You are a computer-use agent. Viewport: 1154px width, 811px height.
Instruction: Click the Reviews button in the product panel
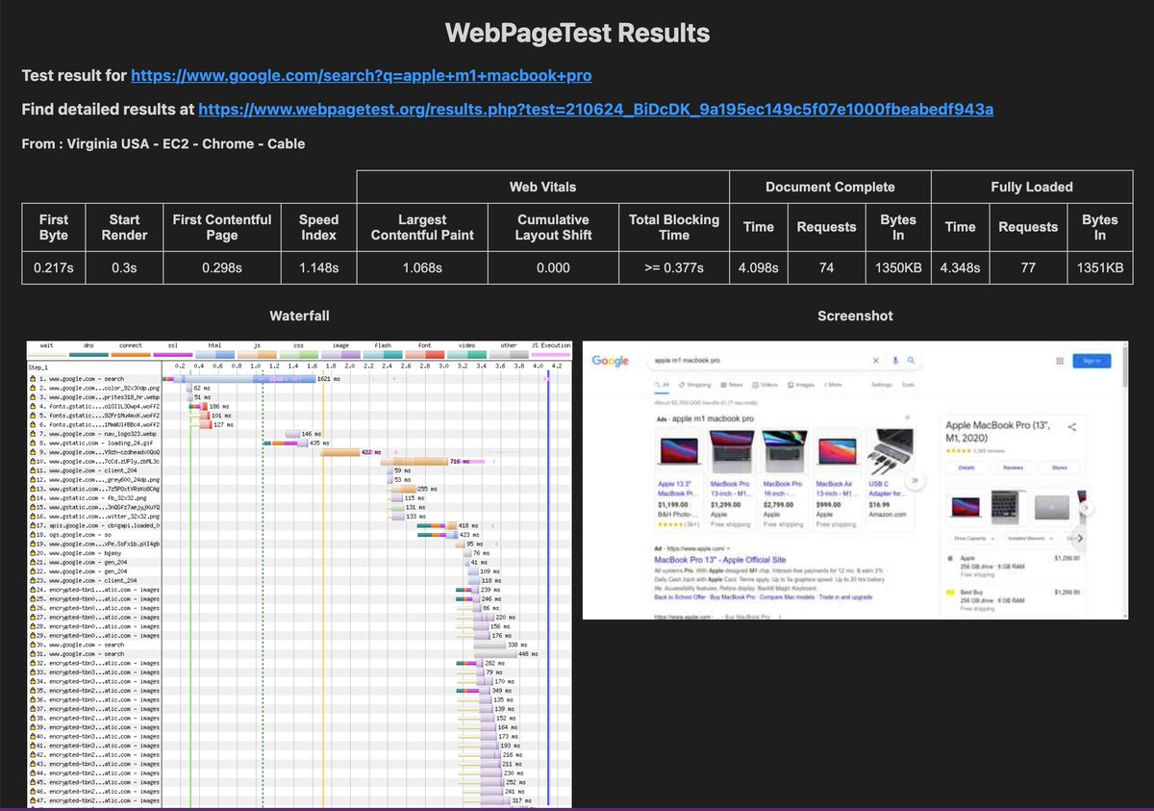pos(1015,468)
